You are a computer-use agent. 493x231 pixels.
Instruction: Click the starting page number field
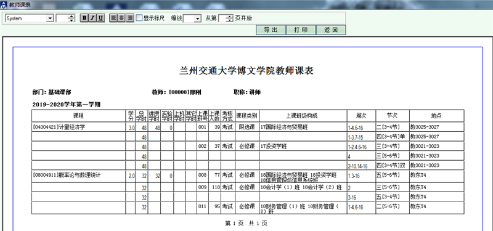click(222, 18)
